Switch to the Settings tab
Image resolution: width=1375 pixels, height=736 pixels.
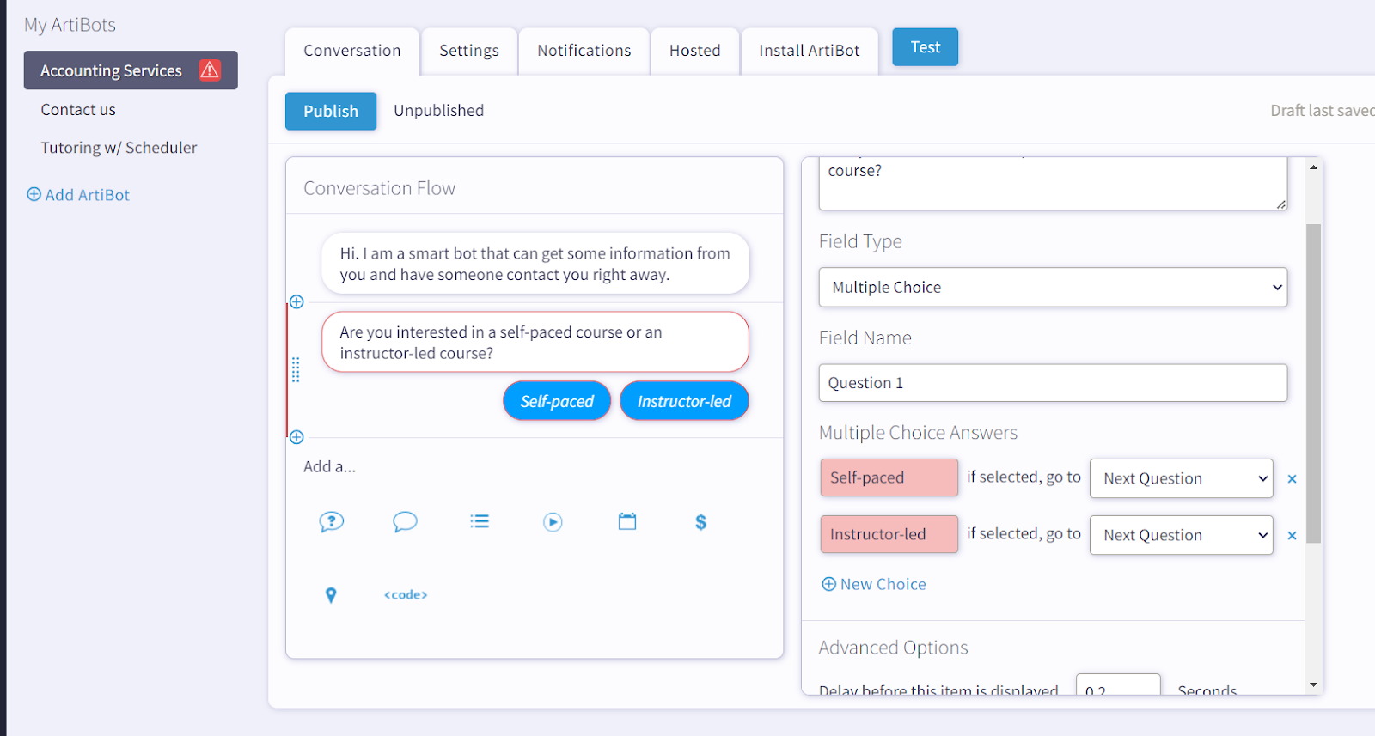pyautogui.click(x=468, y=51)
